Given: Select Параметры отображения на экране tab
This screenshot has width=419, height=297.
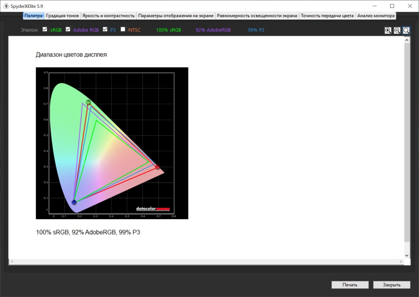Looking at the screenshot, I should 176,16.
